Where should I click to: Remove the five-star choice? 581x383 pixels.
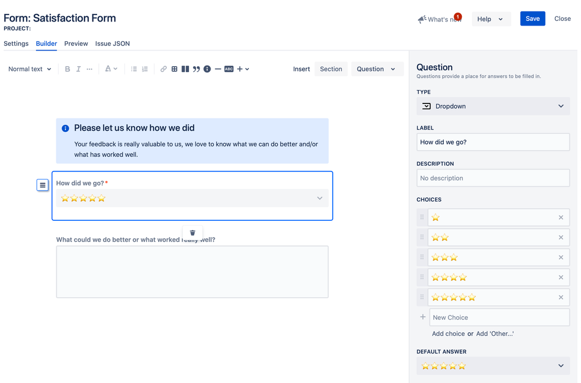(x=561, y=297)
